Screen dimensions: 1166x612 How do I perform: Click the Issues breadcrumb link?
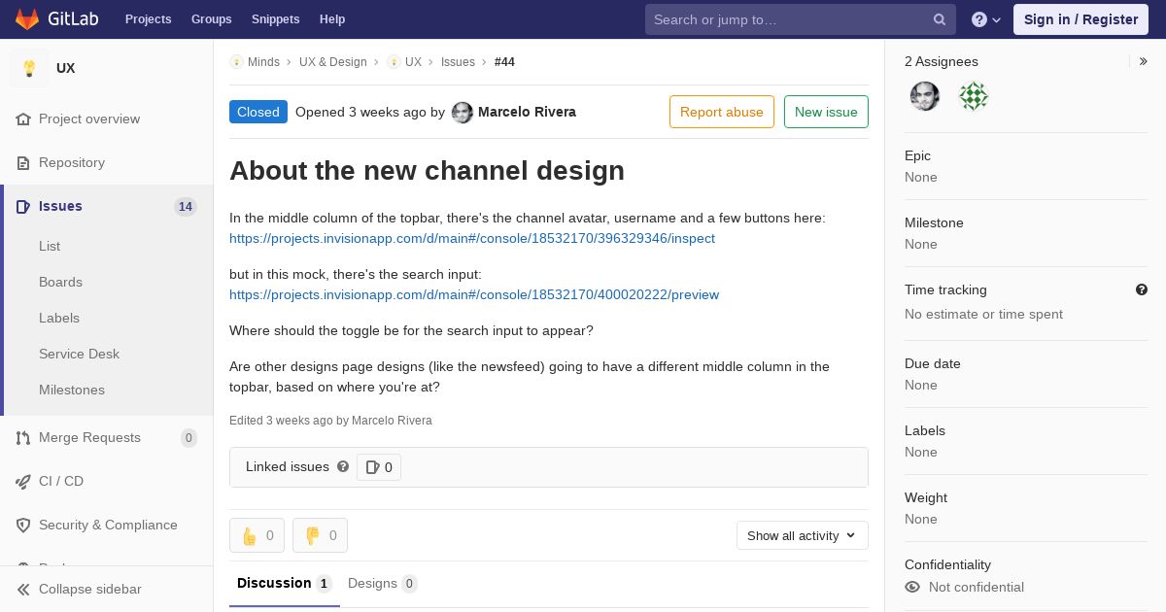pyautogui.click(x=458, y=62)
